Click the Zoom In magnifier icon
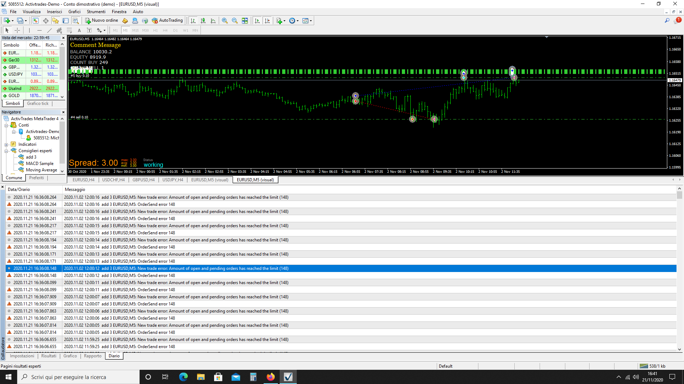Image resolution: width=684 pixels, height=384 pixels. (x=225, y=21)
